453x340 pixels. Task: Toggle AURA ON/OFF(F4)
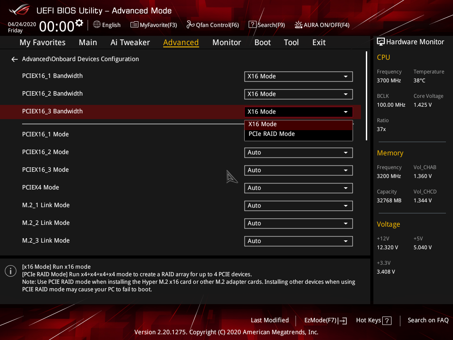[x=322, y=25]
